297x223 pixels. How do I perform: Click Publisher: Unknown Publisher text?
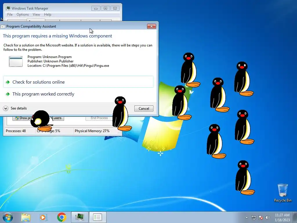pos(50,61)
